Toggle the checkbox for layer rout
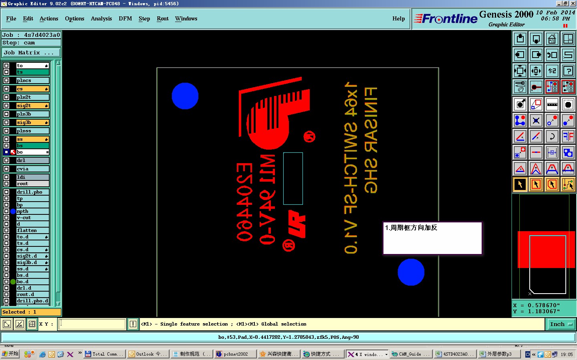This screenshot has height=360, width=577. click(6, 184)
